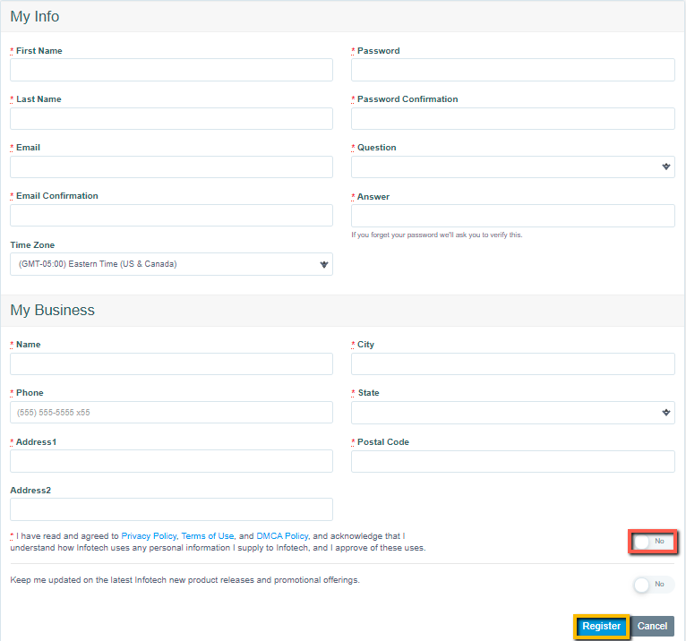The height and width of the screenshot is (641, 686).
Task: Click the Email Confirmation field
Action: click(171, 215)
